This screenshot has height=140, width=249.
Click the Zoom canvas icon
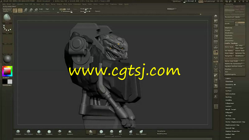point(216,26)
